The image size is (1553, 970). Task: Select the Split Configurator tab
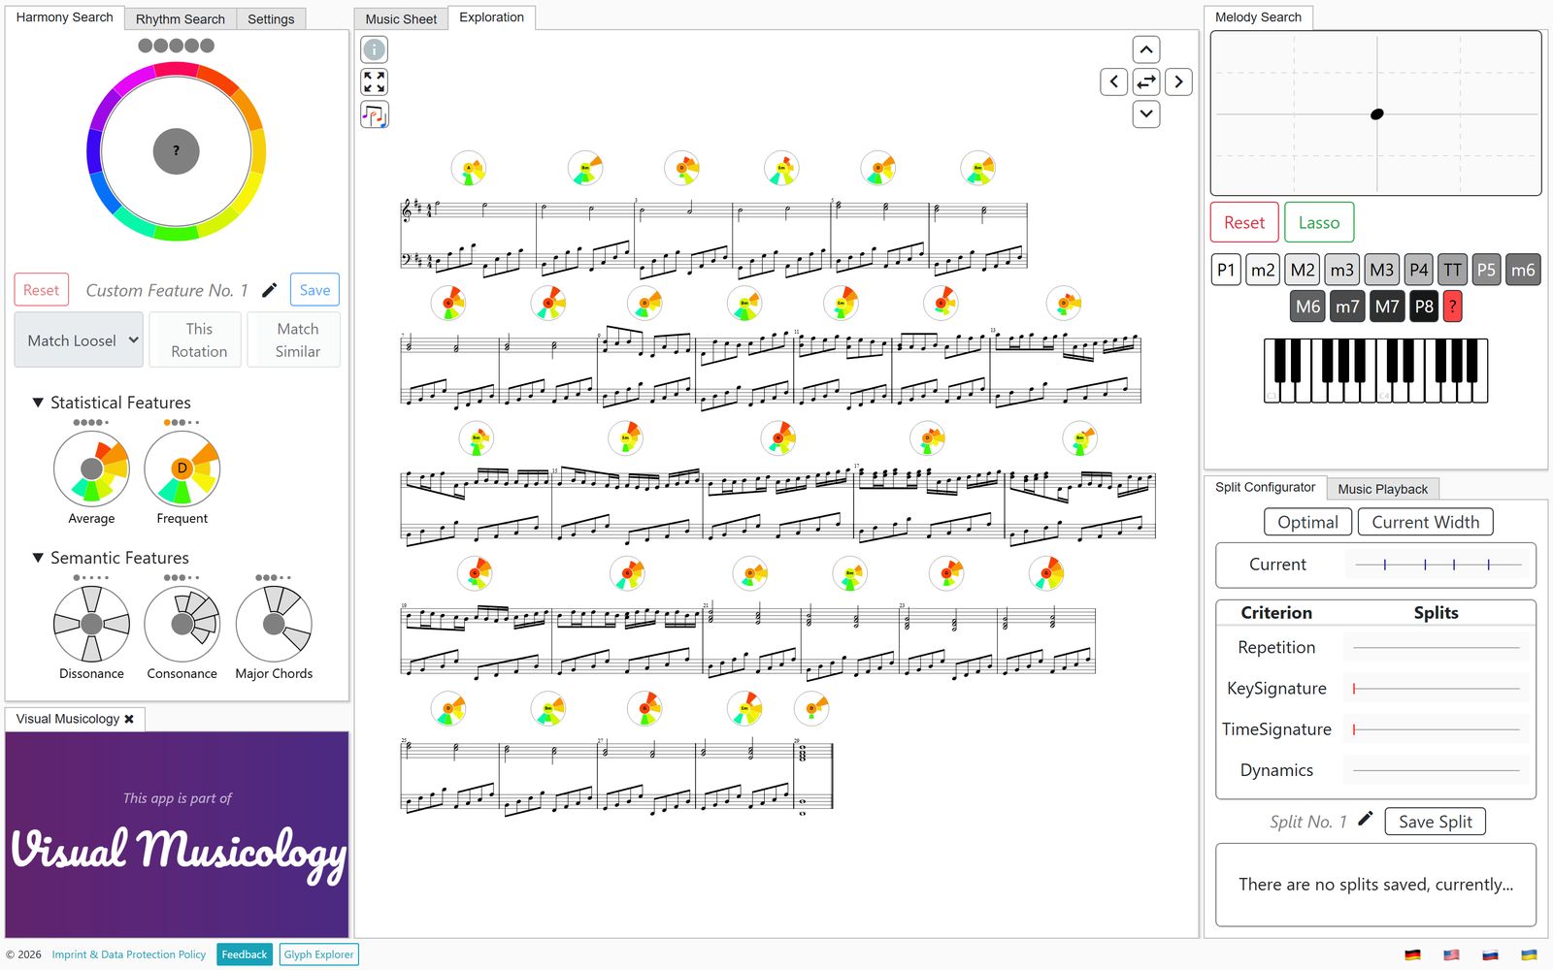[x=1265, y=487]
